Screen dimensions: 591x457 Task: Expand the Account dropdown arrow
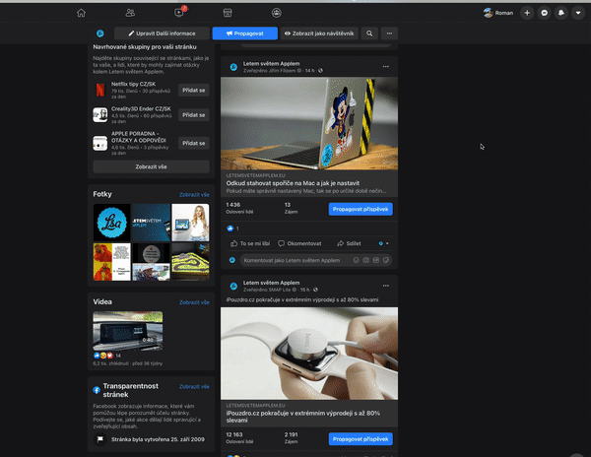coord(578,13)
